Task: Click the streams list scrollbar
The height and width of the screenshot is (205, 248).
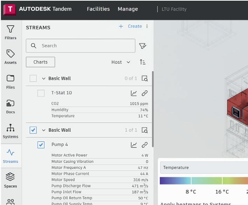Action: point(153,109)
